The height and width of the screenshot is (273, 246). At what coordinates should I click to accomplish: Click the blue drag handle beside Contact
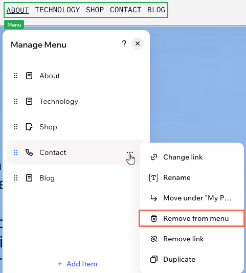tap(16, 152)
